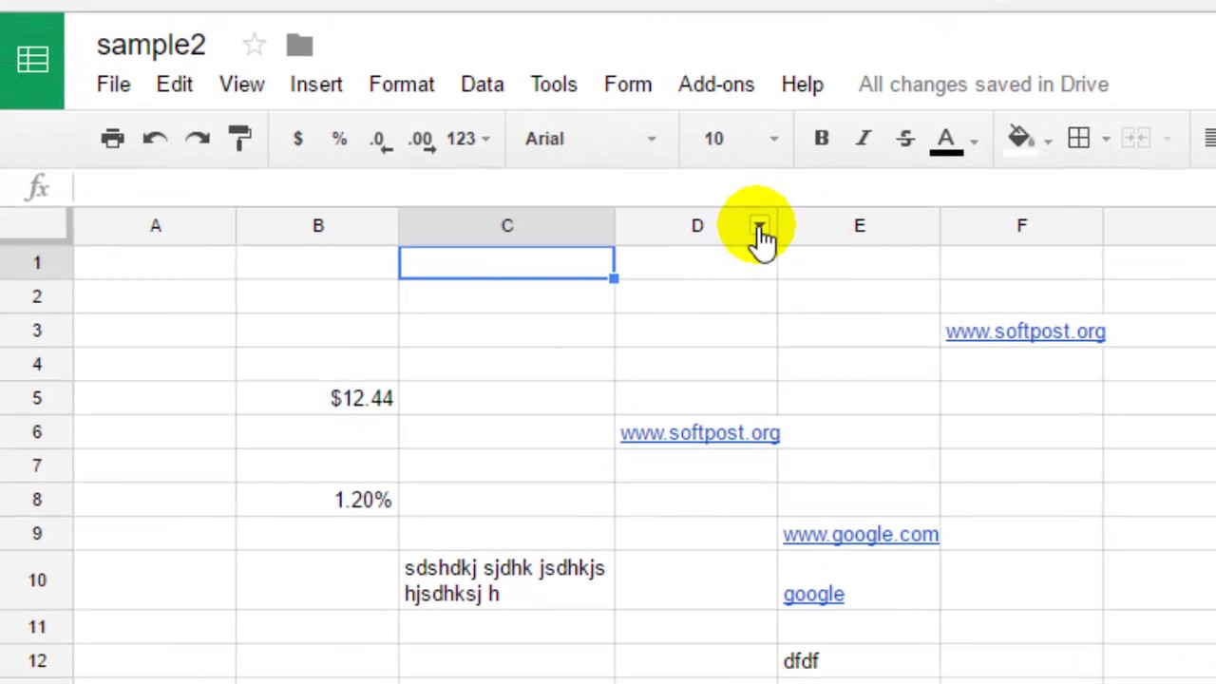This screenshot has width=1216, height=684.
Task: Toggle strikethrough formatting
Action: tap(905, 139)
